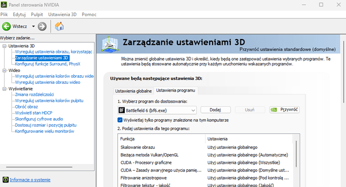
Task: Open the Plik menu
Action: pos(4,14)
